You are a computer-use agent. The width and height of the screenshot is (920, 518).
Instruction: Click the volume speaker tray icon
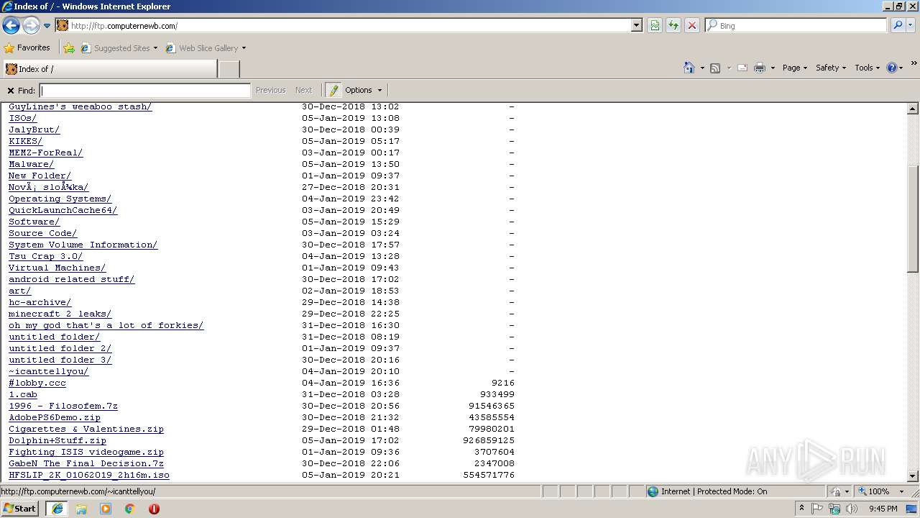[853, 509]
